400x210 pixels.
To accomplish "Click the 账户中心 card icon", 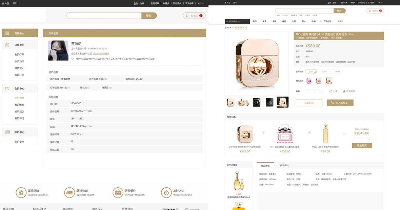I will click(x=8, y=132).
